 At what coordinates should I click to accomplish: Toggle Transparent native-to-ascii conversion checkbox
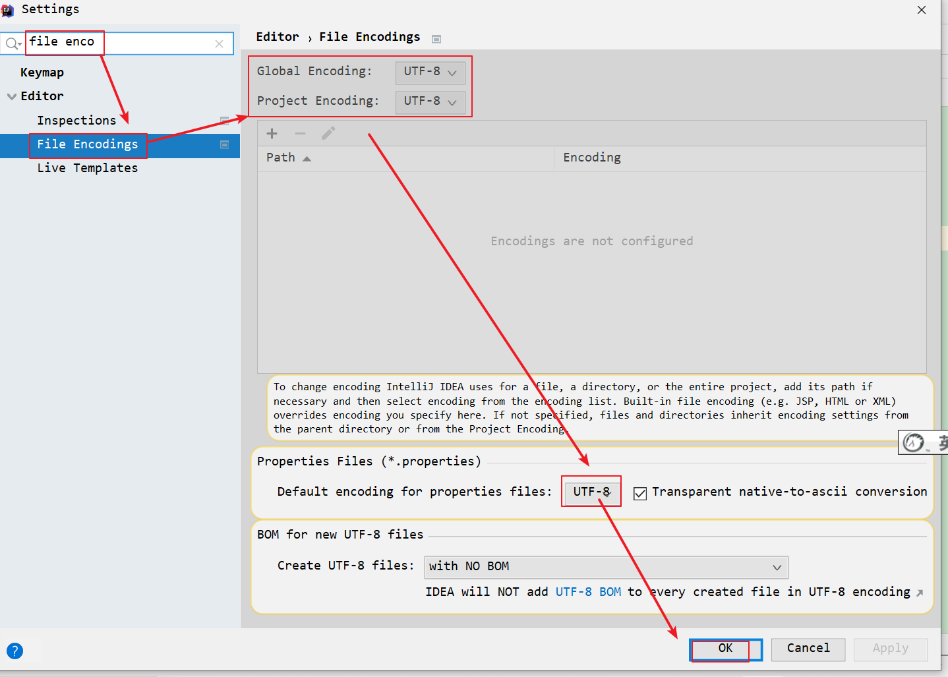639,493
